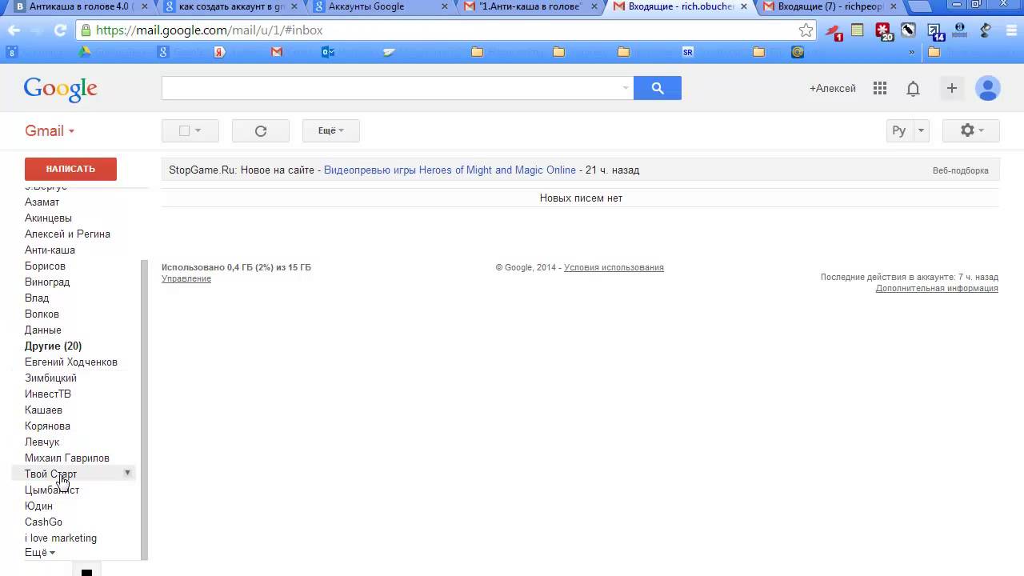Open the Yandex bookmark icon
The height and width of the screenshot is (576, 1024).
(219, 52)
